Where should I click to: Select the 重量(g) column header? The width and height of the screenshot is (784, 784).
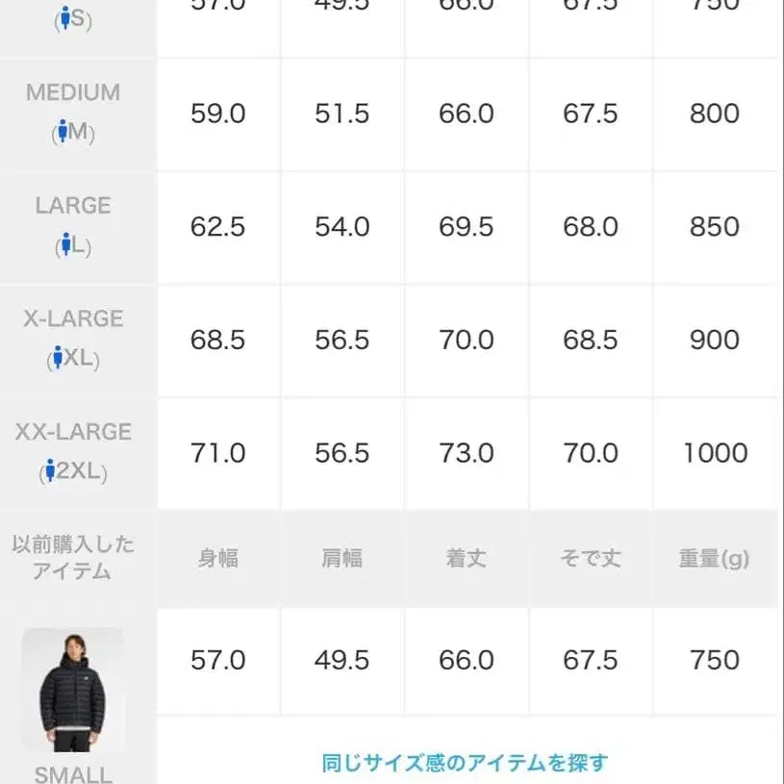(x=714, y=558)
